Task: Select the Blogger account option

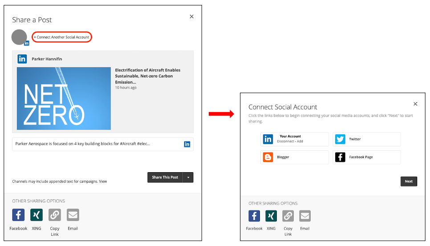Action: pyautogui.click(x=294, y=157)
